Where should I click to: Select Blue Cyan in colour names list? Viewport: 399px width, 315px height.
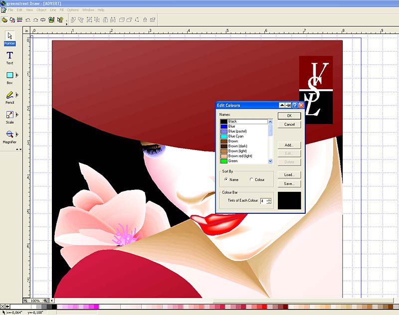[x=237, y=136]
